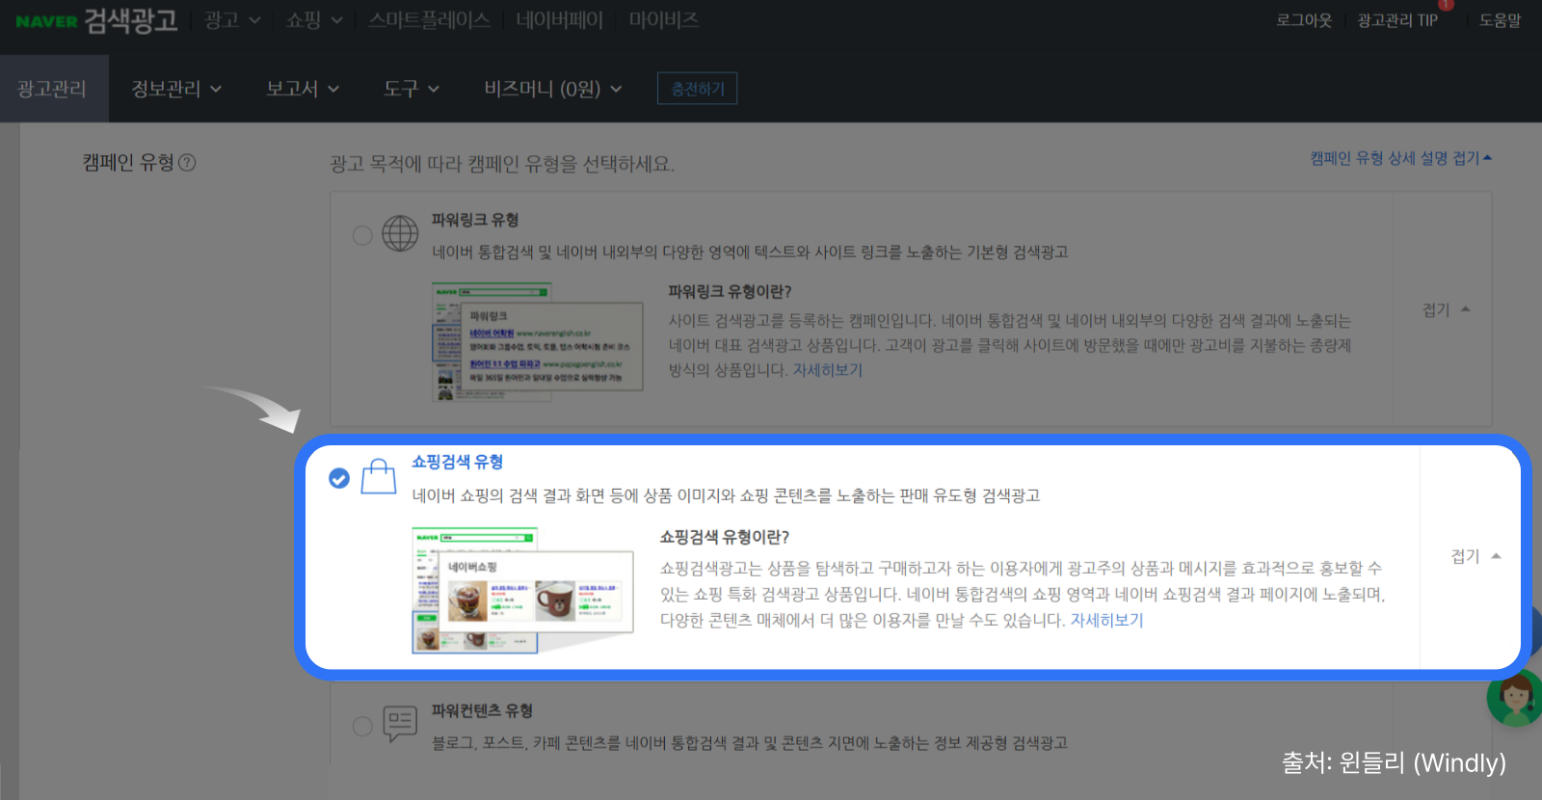Expand 비즈머니 (0원) dropdown

coord(553,89)
